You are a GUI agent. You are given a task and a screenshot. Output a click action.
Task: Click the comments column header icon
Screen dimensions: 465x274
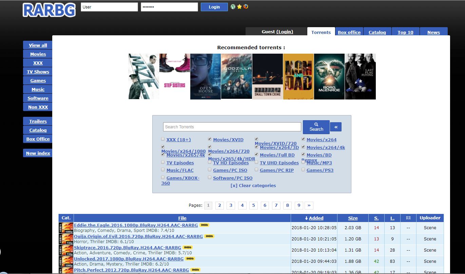pos(408,218)
